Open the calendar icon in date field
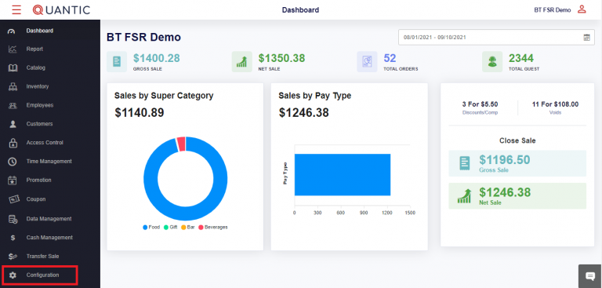602x288 pixels. tap(586, 38)
